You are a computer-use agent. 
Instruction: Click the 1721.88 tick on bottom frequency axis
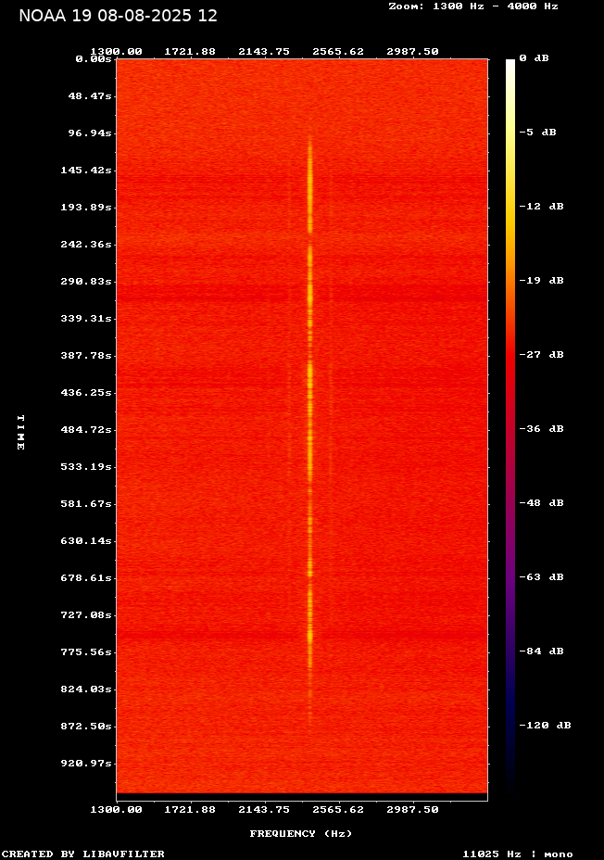[190, 810]
